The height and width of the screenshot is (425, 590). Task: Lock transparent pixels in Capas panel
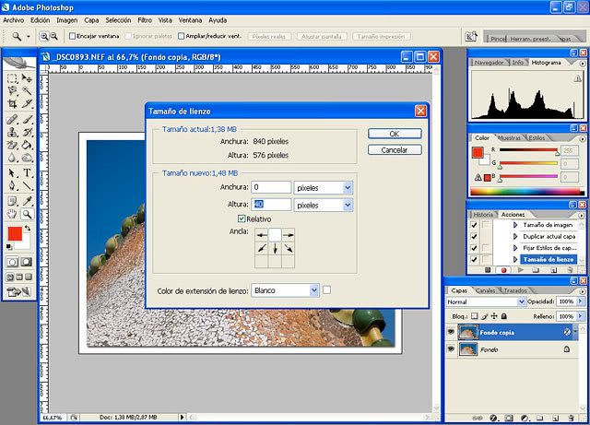point(475,316)
